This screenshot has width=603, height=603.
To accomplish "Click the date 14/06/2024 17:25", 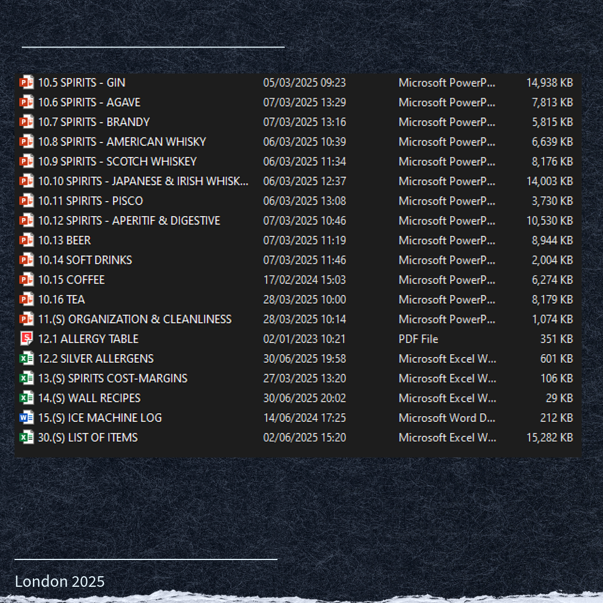I will (x=305, y=418).
